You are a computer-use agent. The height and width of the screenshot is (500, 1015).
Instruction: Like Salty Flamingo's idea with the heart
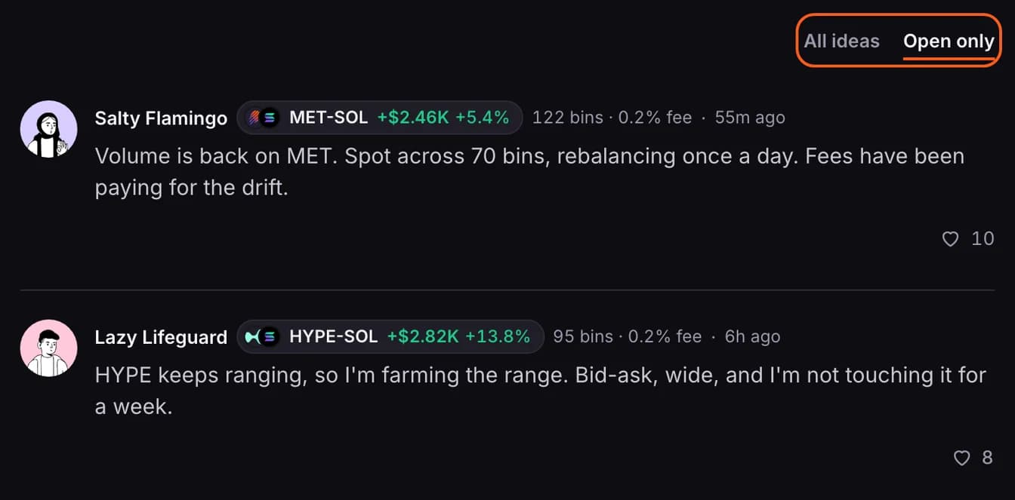pyautogui.click(x=951, y=239)
